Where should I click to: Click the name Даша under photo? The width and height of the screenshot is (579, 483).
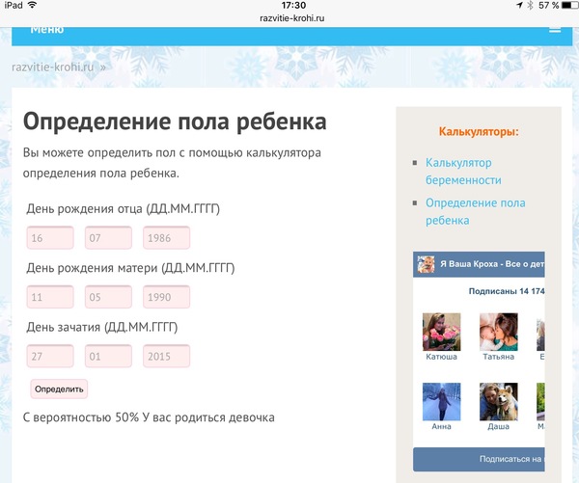coord(499,426)
